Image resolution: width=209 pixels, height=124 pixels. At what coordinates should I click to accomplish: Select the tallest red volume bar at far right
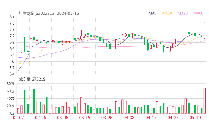click(204, 101)
